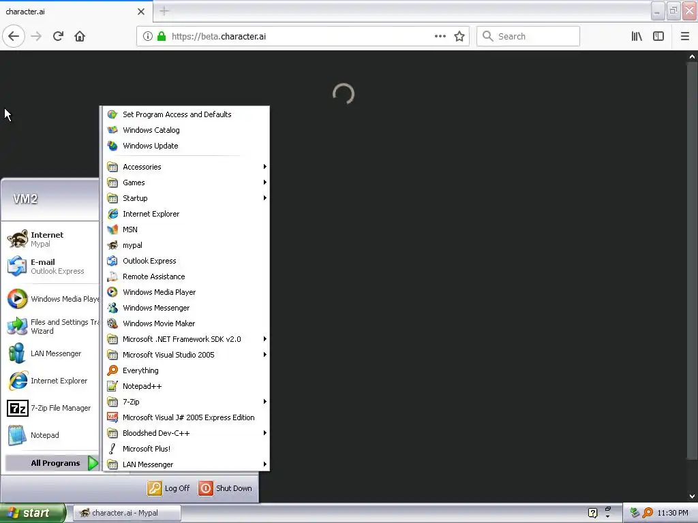Open Microsoft Plus!
This screenshot has height=523, width=698.
(x=186, y=449)
